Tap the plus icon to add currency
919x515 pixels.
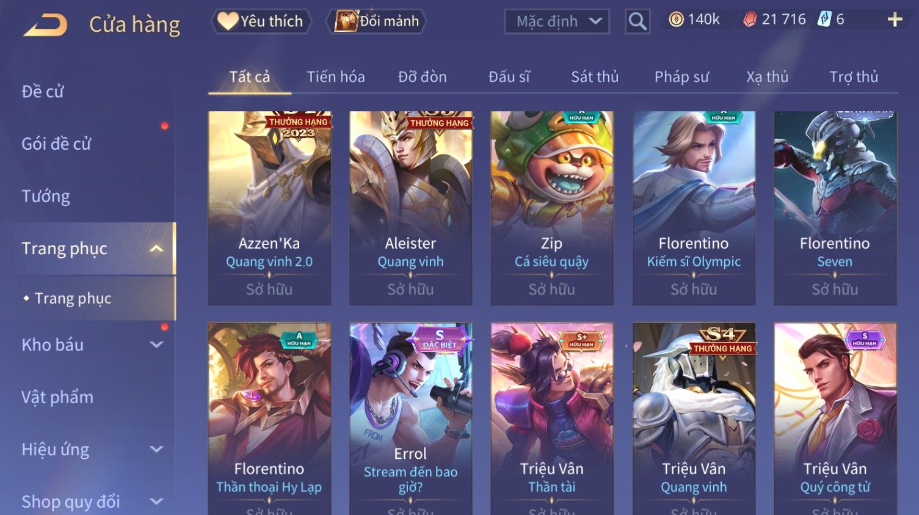(x=895, y=20)
